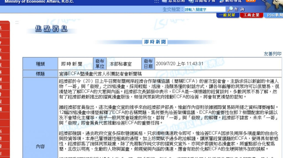
Task: Click the 即時新聞 section heading banner
Action: 155,42
